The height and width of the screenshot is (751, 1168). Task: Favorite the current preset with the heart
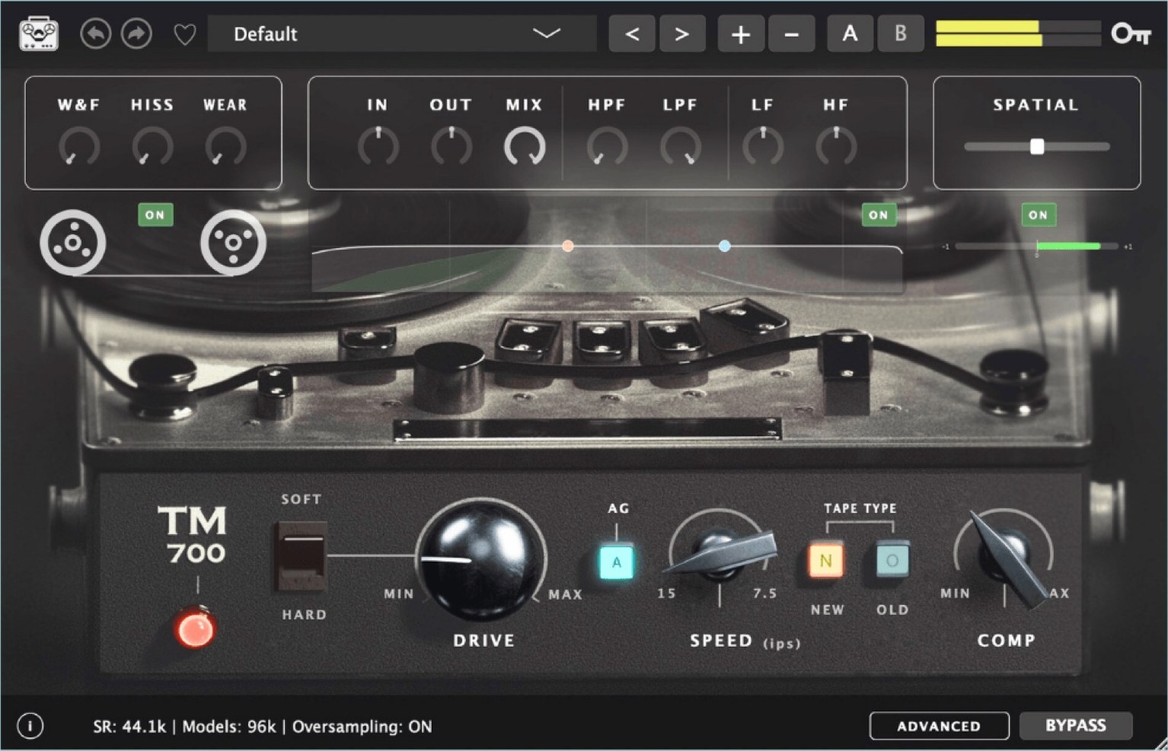tap(184, 35)
